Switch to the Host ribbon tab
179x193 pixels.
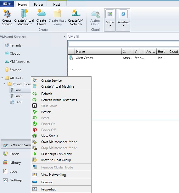tap(57, 5)
